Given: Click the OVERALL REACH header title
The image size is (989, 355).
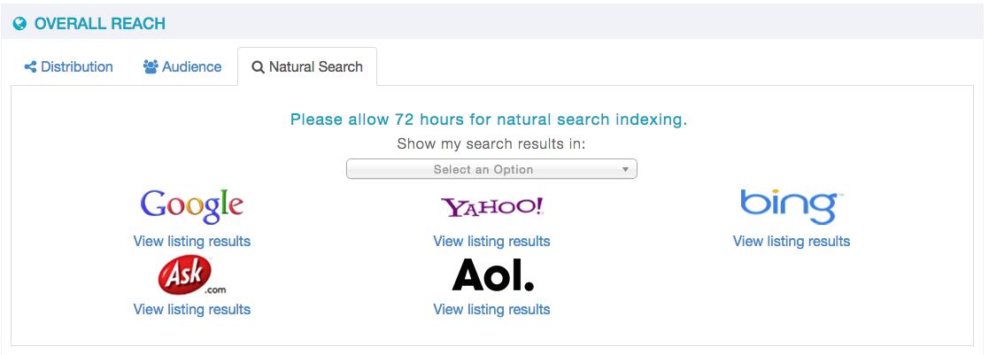Looking at the screenshot, I should tap(100, 24).
